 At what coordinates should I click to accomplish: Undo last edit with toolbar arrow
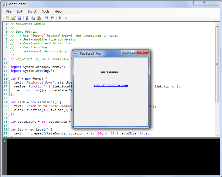tap(46, 18)
